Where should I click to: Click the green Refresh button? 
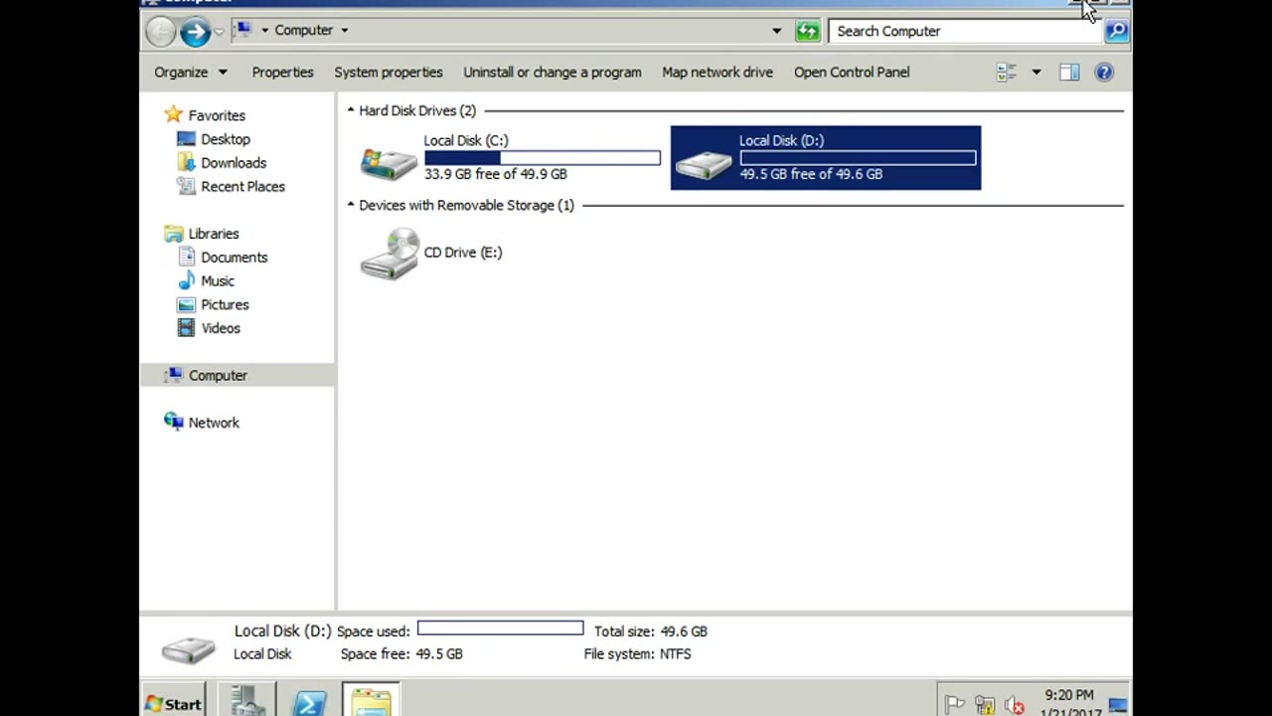[x=808, y=31]
